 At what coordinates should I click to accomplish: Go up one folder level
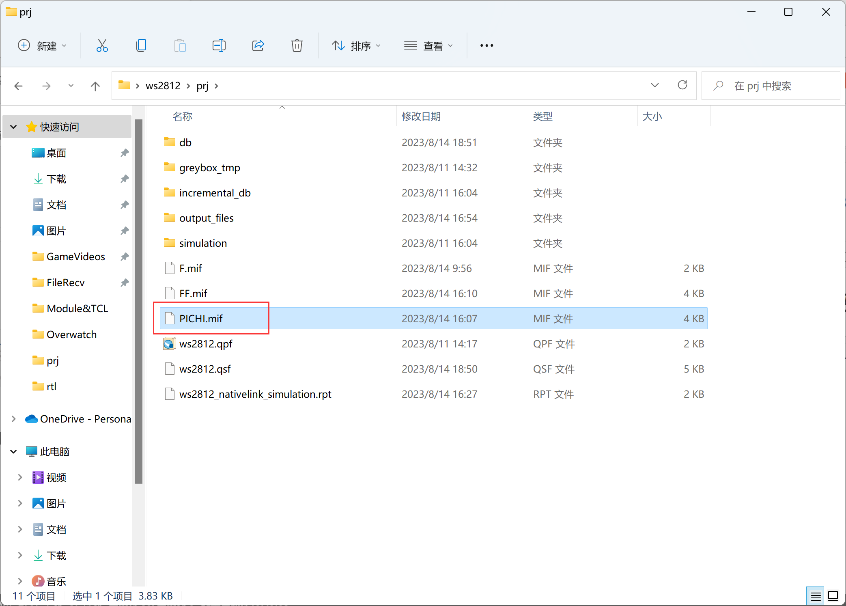pyautogui.click(x=95, y=86)
